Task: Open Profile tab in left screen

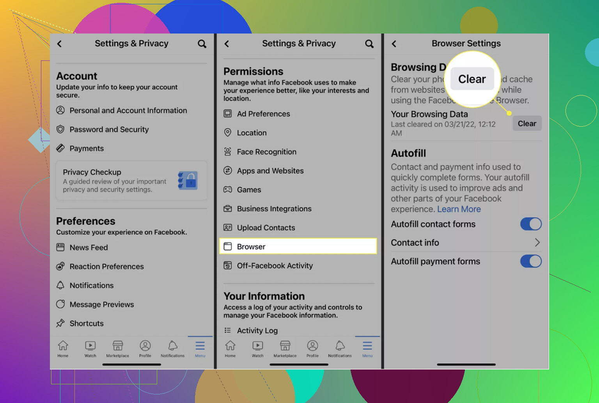Action: pyautogui.click(x=145, y=349)
